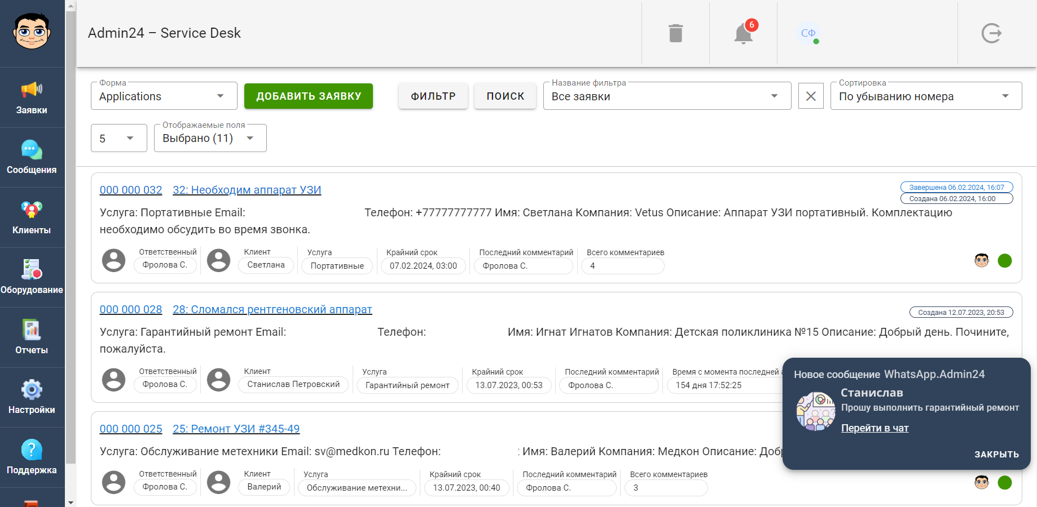Viewport: 1037px width, 507px height.
Task: Open Отчеты reports in sidebar
Action: 32,337
